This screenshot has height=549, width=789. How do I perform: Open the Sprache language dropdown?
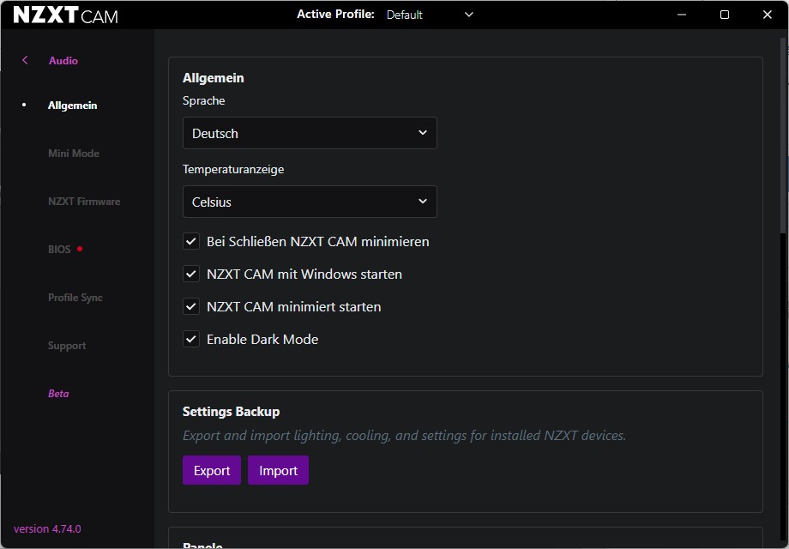coord(310,133)
